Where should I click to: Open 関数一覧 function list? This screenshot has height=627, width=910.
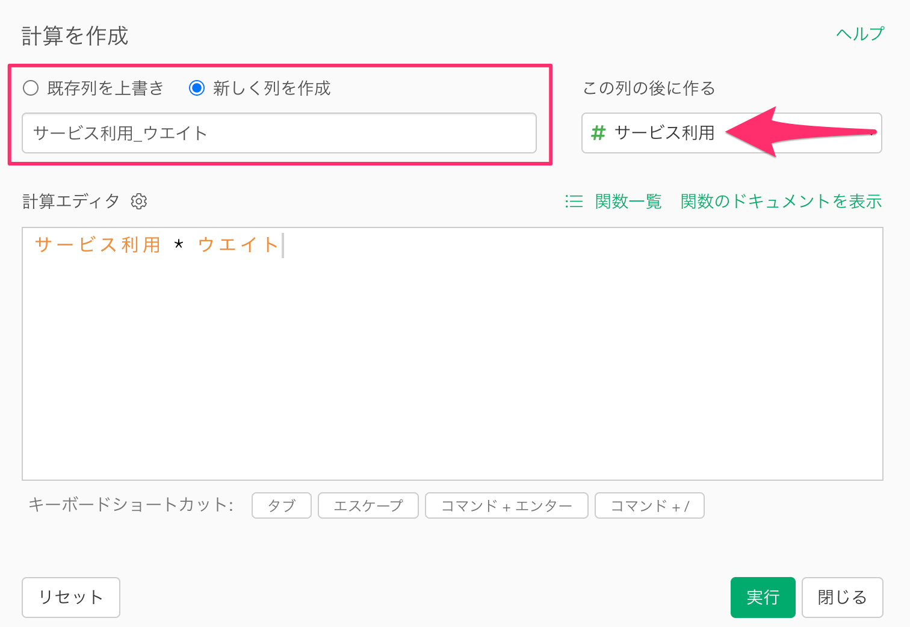click(x=628, y=201)
